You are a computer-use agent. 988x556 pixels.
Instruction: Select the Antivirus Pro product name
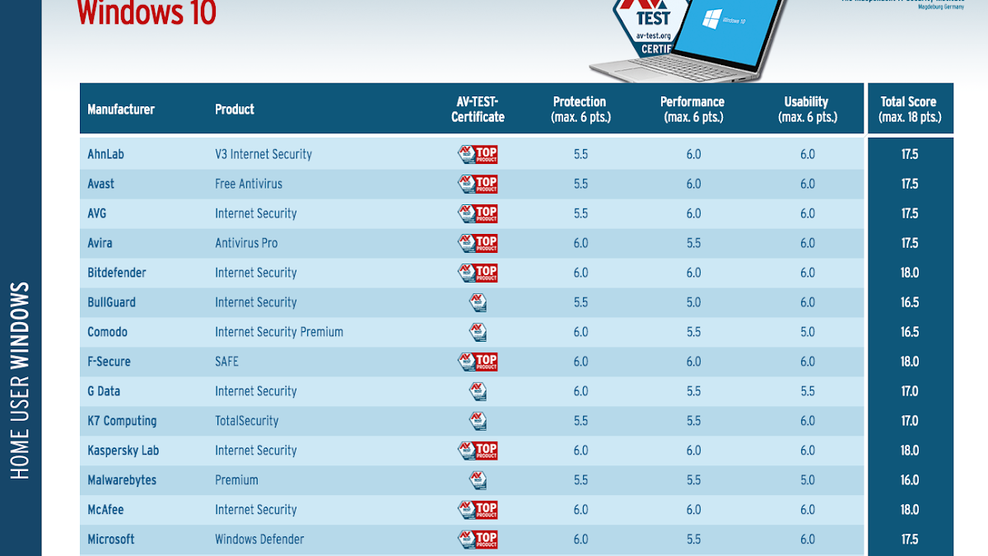[246, 243]
